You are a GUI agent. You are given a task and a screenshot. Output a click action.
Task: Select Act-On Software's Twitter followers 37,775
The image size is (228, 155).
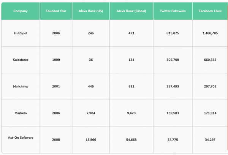coord(173,140)
